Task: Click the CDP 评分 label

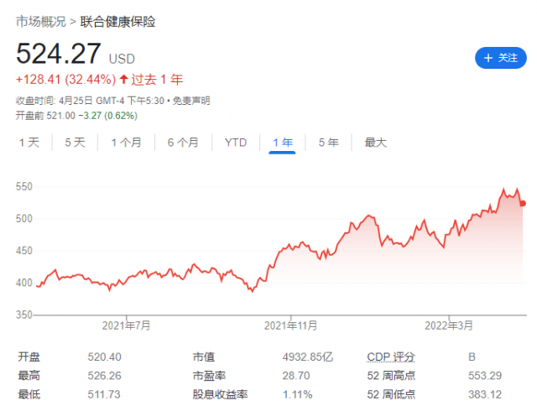Action: point(391,357)
